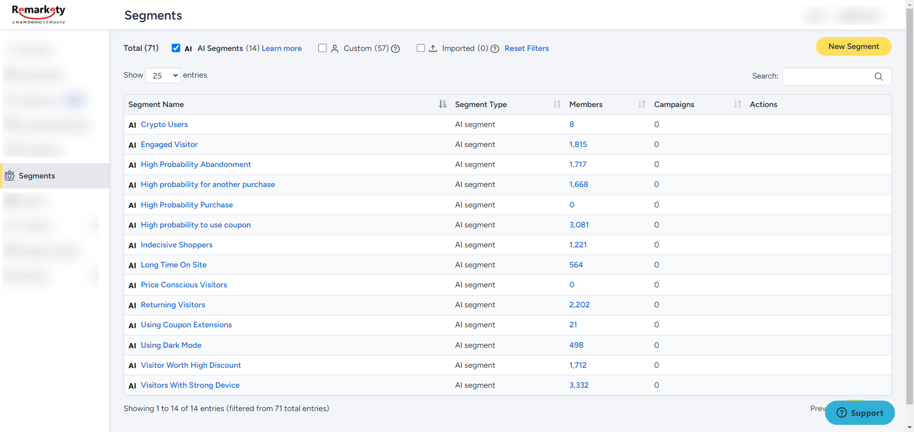Open the Learn more link
The image size is (914, 432).
pyautogui.click(x=282, y=48)
